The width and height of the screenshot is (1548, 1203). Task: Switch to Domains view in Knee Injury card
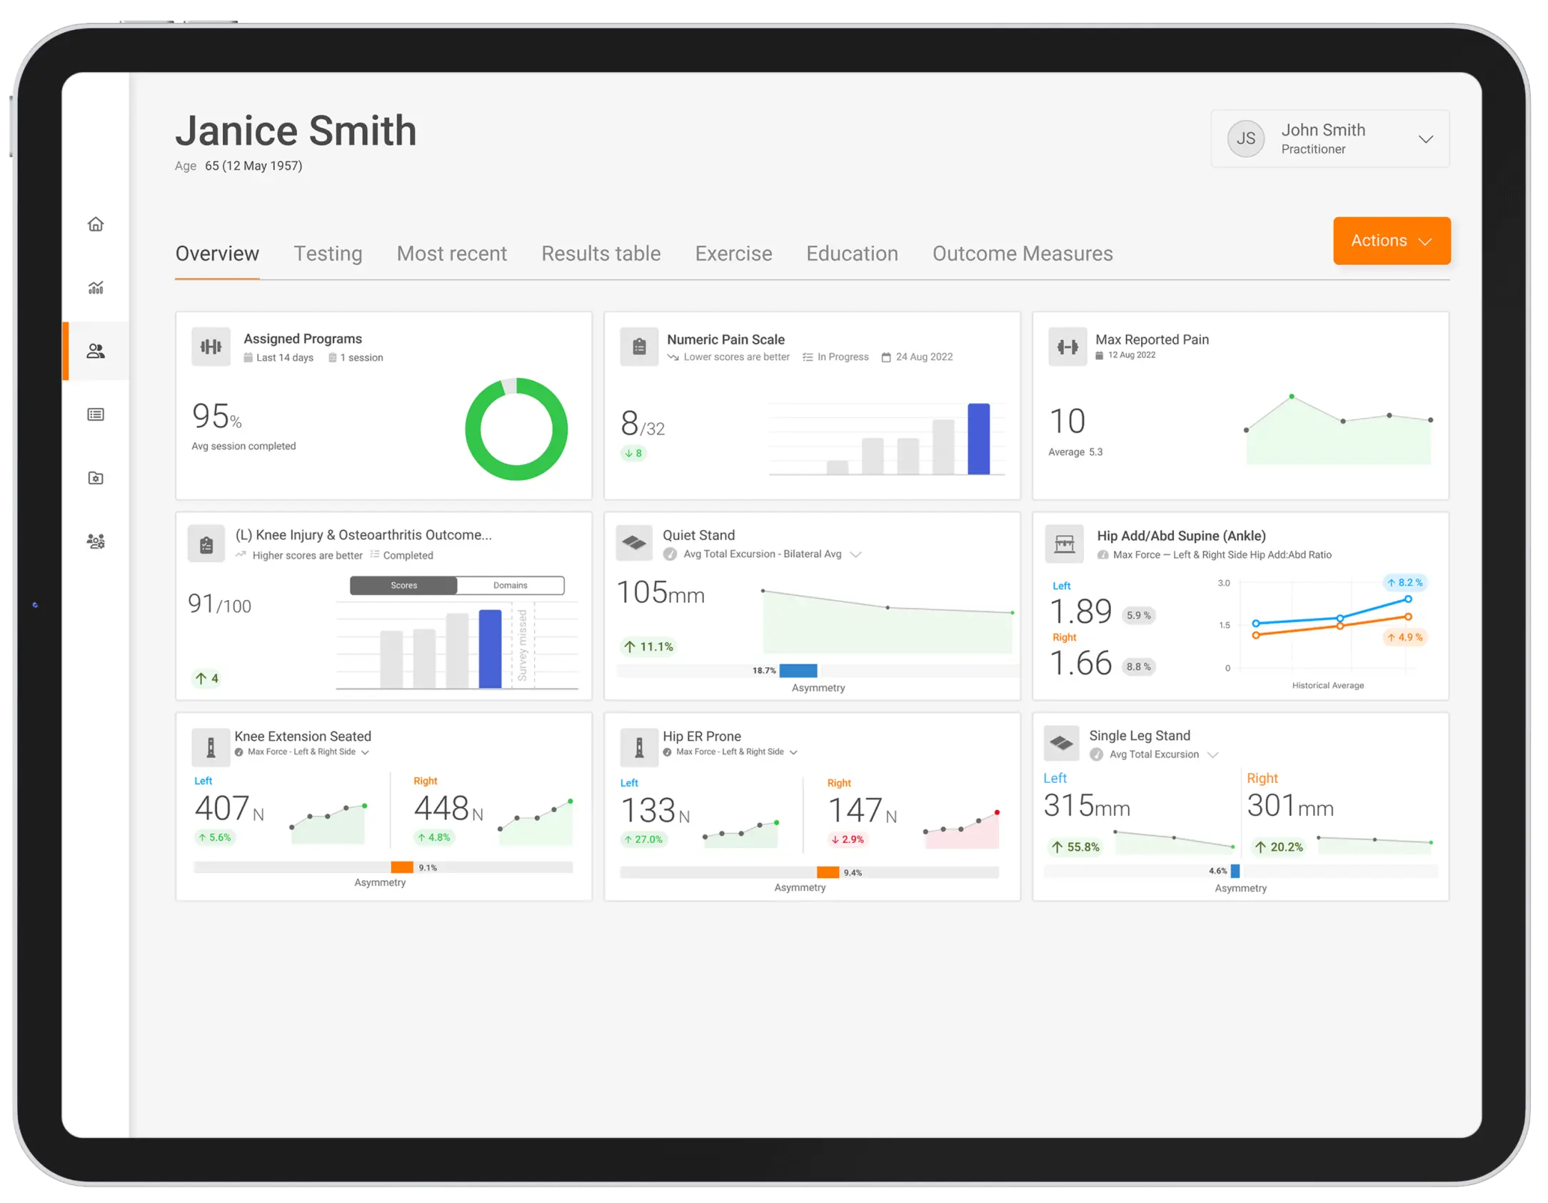510,585
